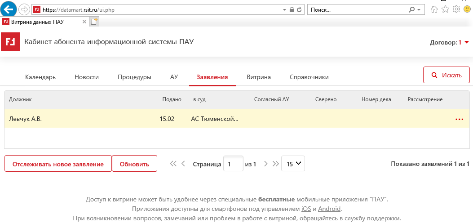
Task: Open the rows-per-page dropdown showing 15
Action: [293, 164]
